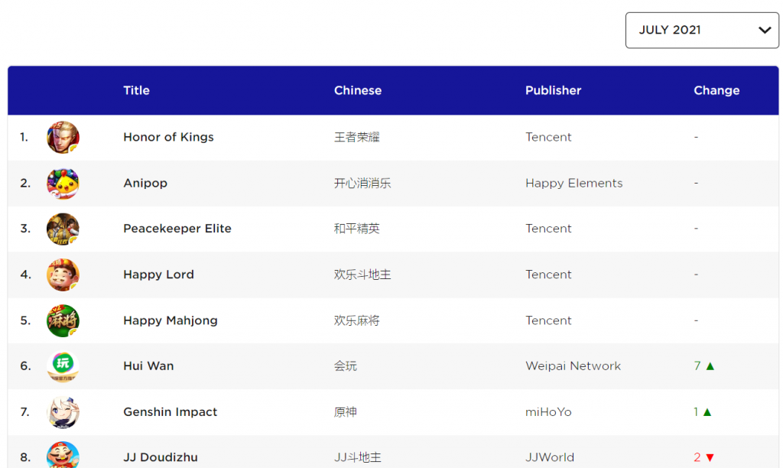Click rank number 5.
Screen dimensions: 783x468
pyautogui.click(x=25, y=320)
